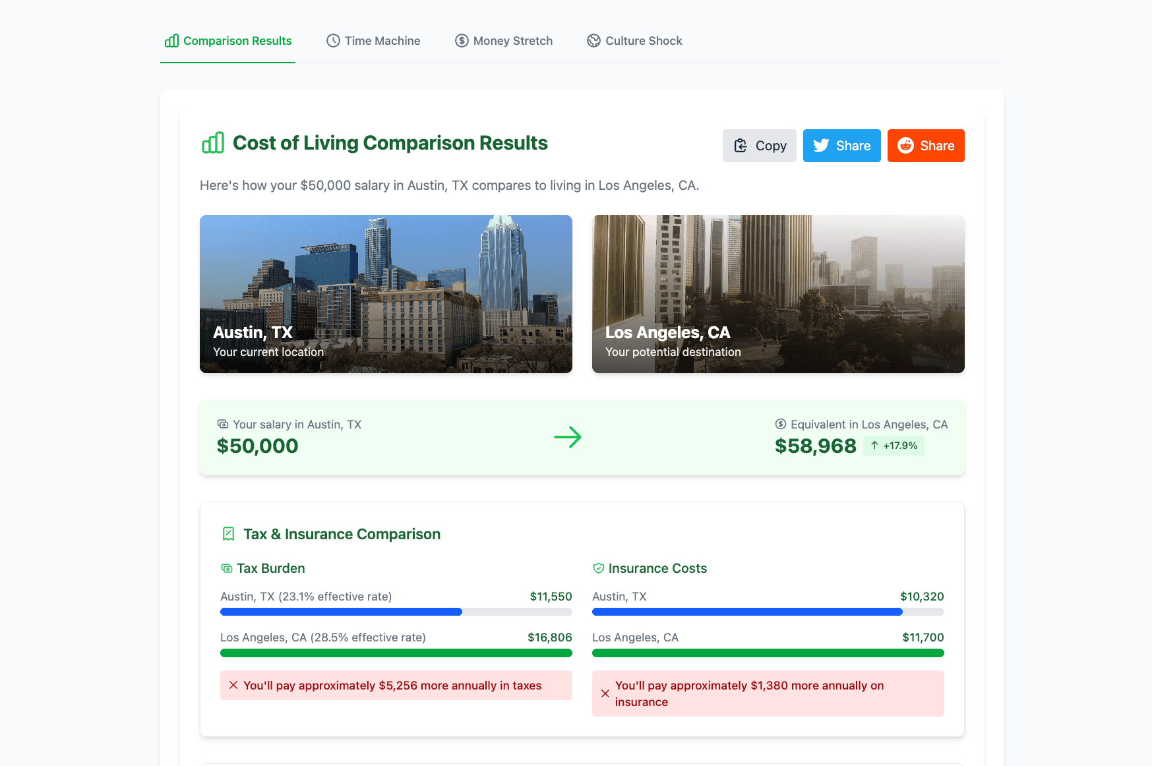
Task: Click the money icon beside 'Your salary in Austin, TX'
Action: tap(223, 425)
